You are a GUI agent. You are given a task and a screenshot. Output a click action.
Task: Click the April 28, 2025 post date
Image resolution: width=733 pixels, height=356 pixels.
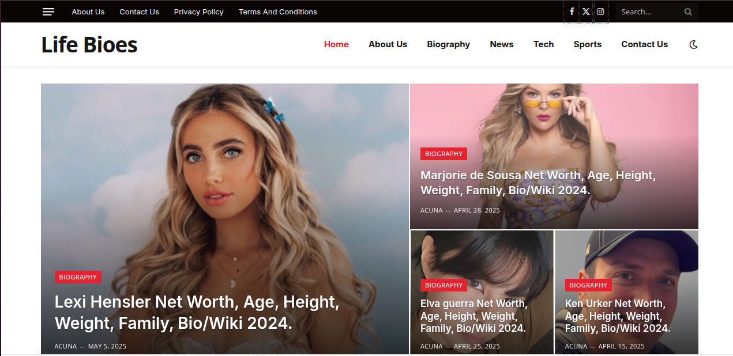click(x=477, y=210)
